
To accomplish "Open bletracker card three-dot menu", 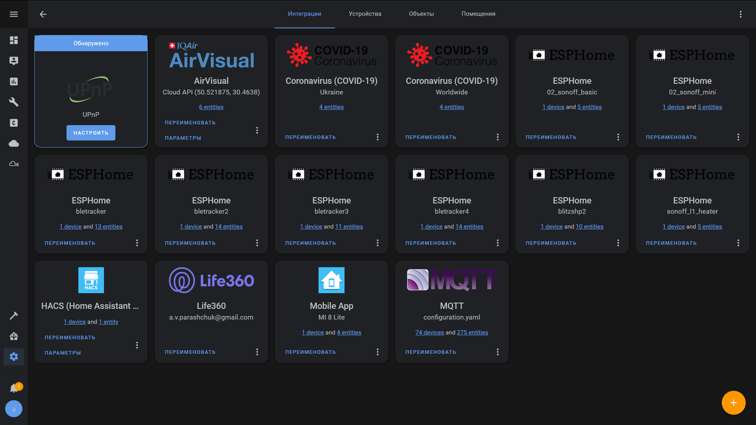I will (137, 243).
